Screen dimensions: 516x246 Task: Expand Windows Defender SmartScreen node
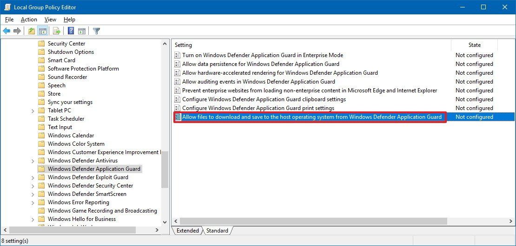pyautogui.click(x=33, y=194)
